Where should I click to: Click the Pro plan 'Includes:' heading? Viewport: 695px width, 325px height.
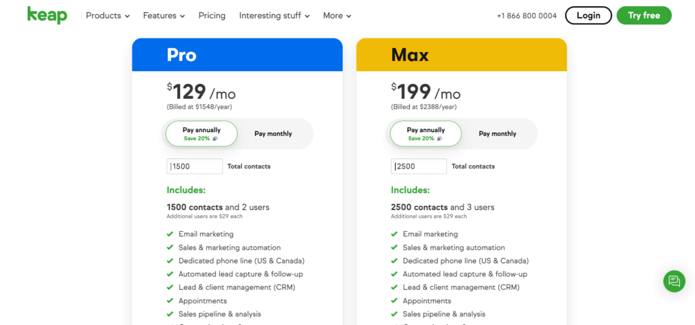point(186,190)
